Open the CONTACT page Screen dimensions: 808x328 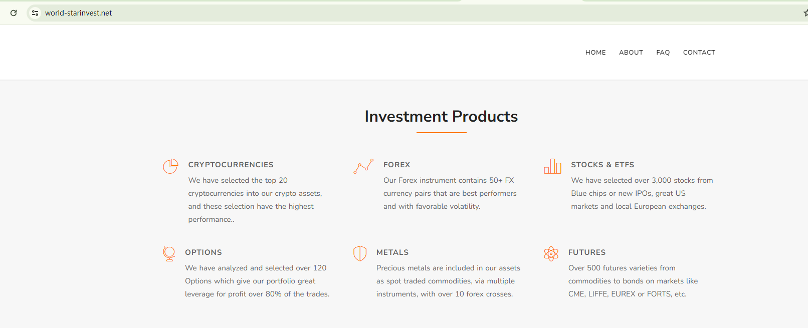pos(699,52)
